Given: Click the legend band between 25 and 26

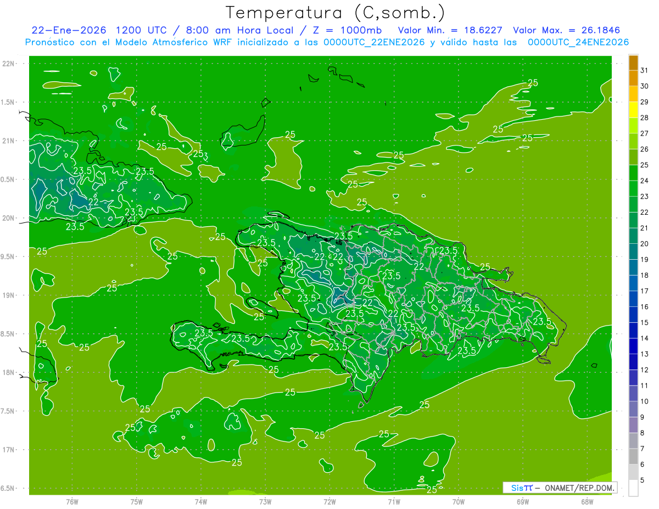Looking at the screenshot, I should [633, 156].
